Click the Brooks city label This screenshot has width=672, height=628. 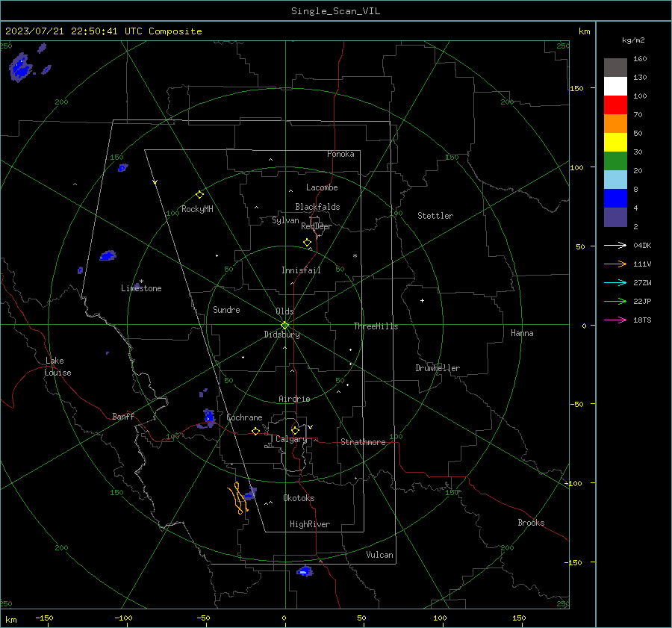click(531, 523)
